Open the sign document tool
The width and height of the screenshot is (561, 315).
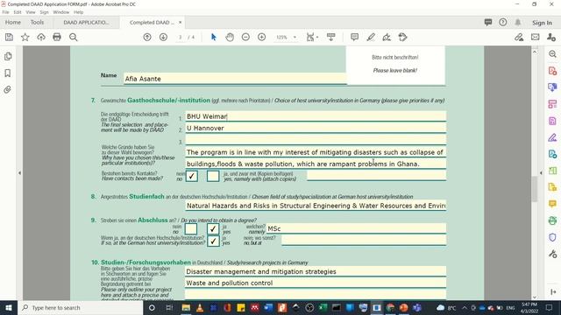tap(387, 37)
